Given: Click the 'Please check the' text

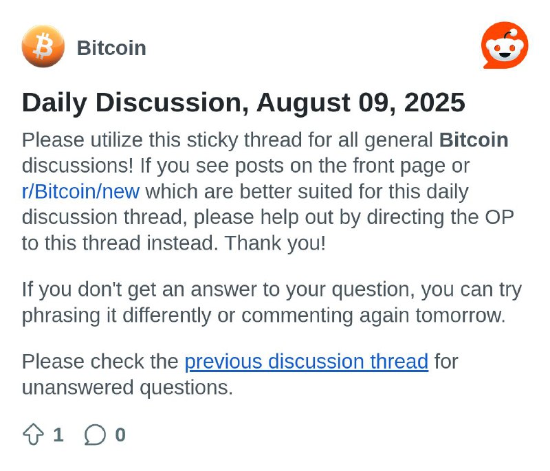Looking at the screenshot, I should coord(100,362).
